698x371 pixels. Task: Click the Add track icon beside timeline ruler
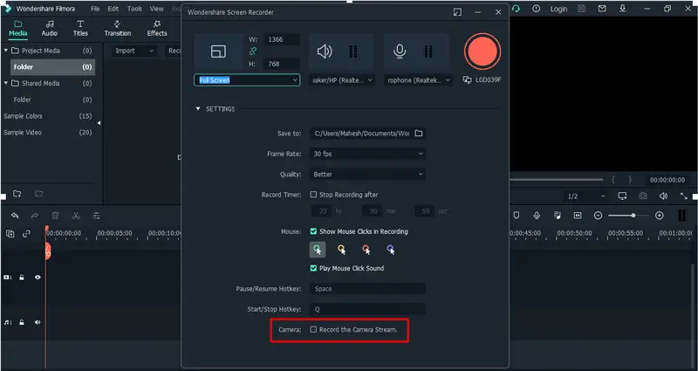[10, 233]
